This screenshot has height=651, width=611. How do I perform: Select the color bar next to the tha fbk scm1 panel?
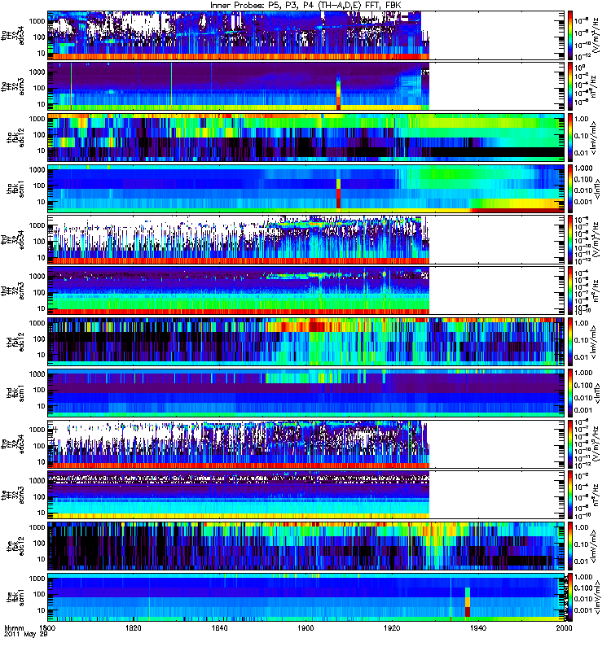[x=571, y=189]
